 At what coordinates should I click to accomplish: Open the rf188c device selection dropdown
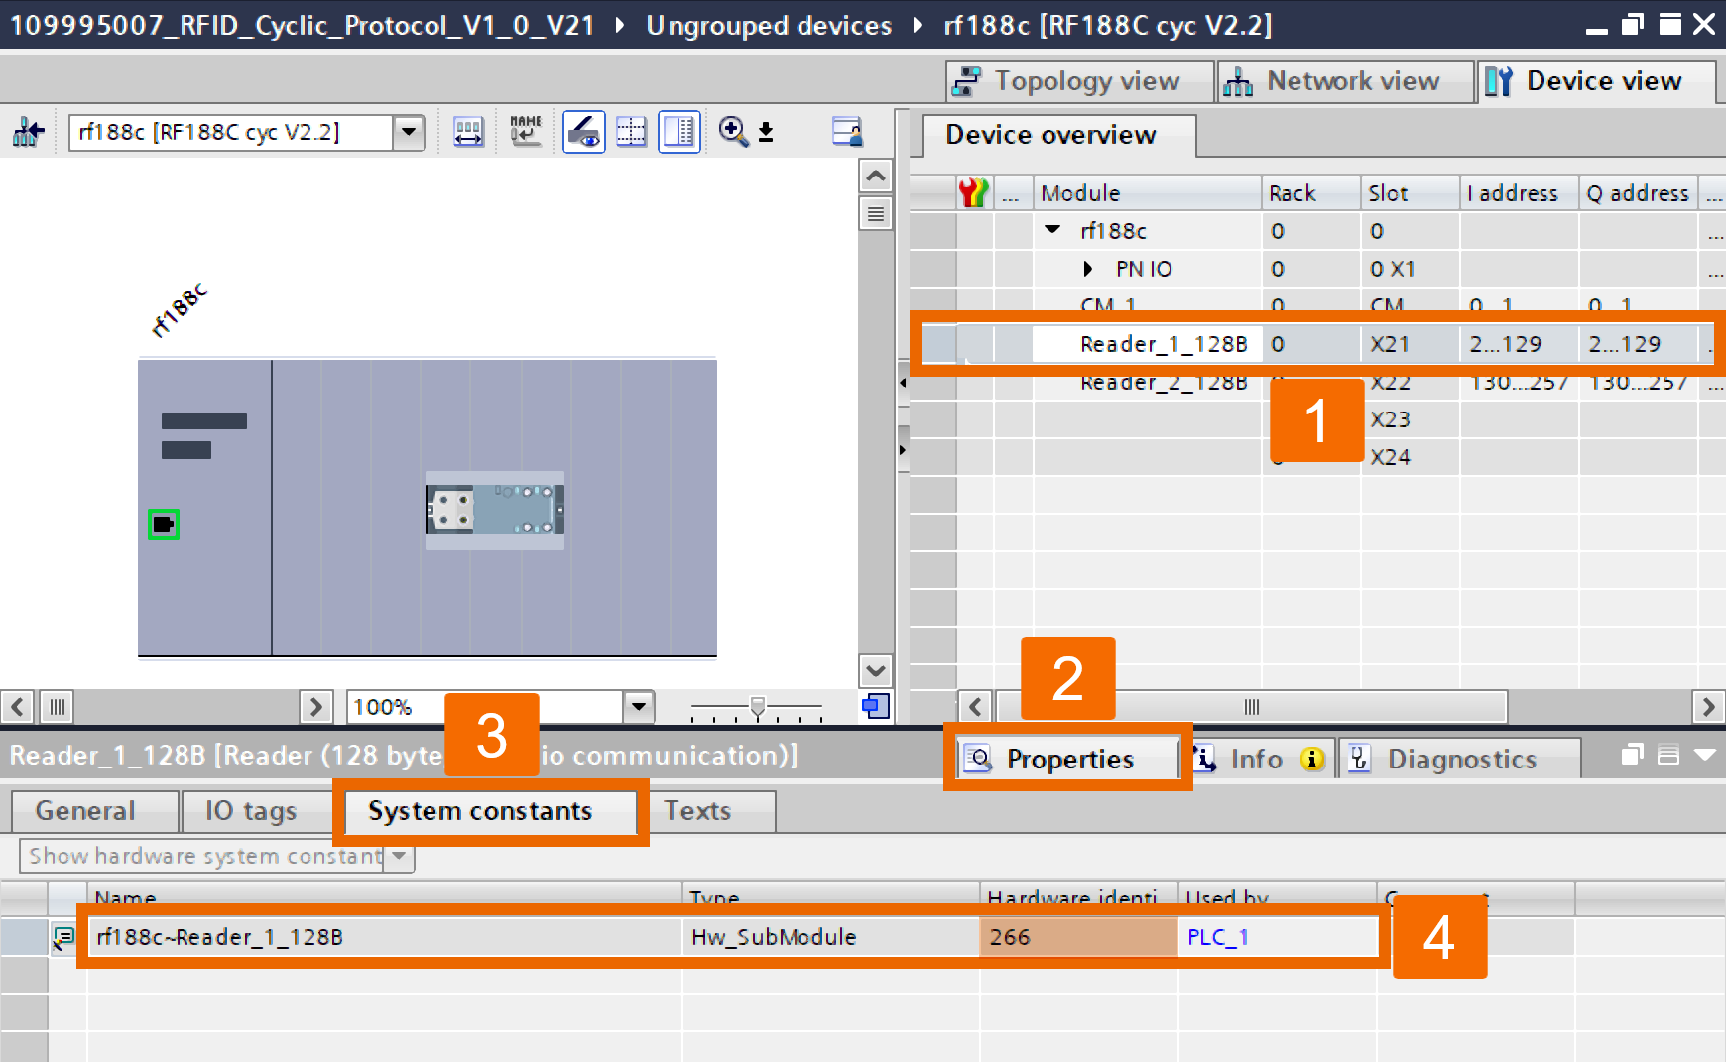[408, 132]
